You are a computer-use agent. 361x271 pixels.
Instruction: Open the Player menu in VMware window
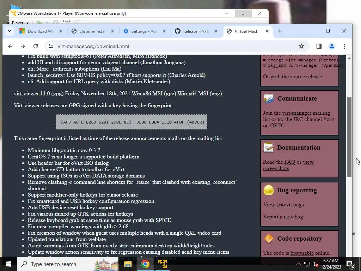coord(20,23)
